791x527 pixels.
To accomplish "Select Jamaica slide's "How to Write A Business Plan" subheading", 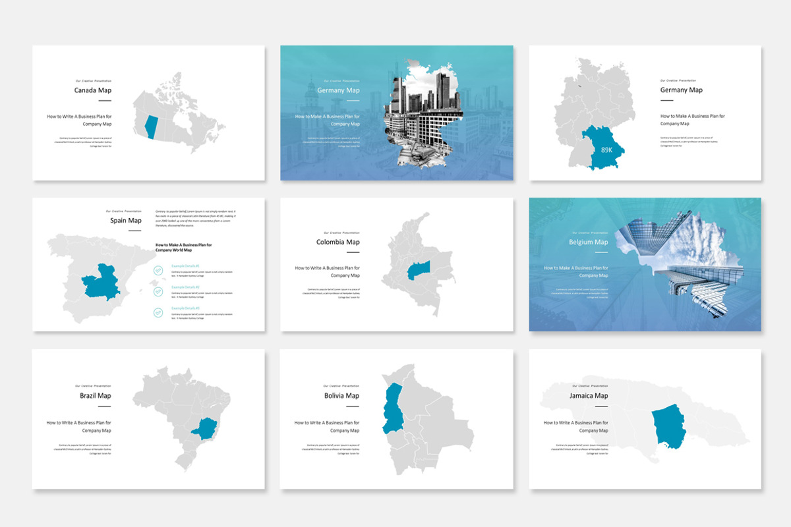I will [x=576, y=426].
